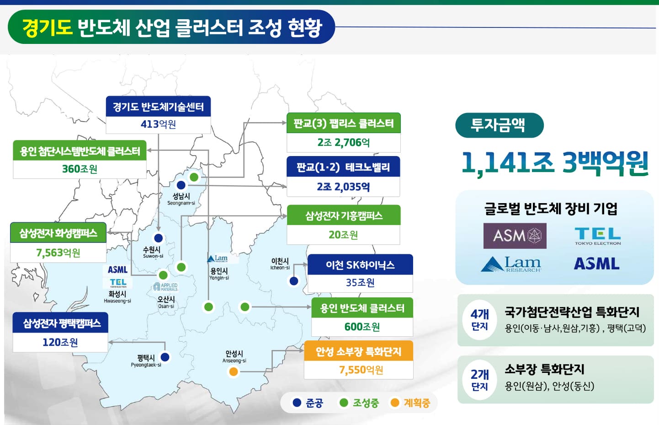
Task: Click the 판교(1·2) 테크노밸리 label header
Action: (343, 167)
